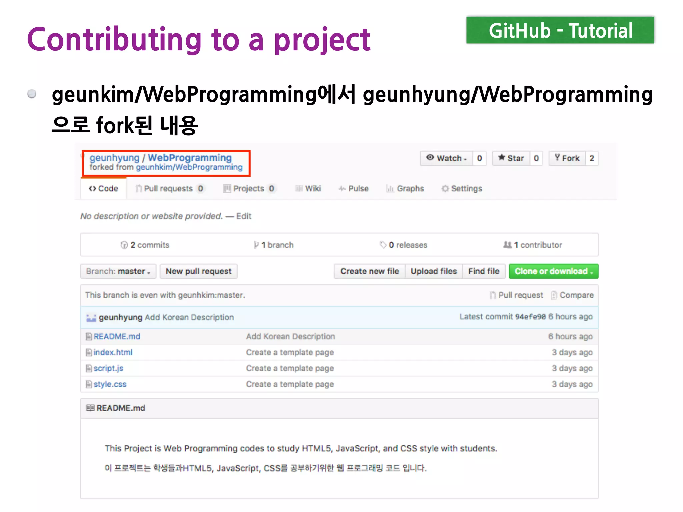683x512 pixels.
Task: Click the Code tab angle brackets icon
Action: 92,188
